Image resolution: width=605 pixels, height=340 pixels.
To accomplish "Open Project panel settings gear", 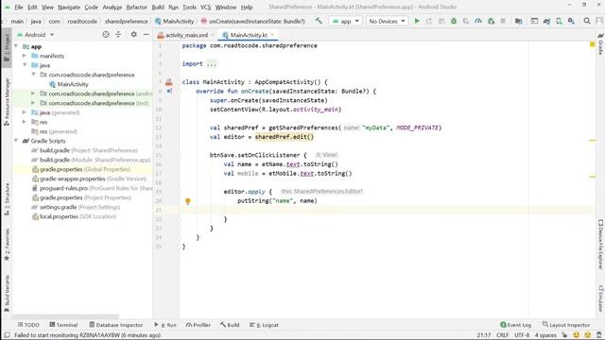I will (133, 35).
